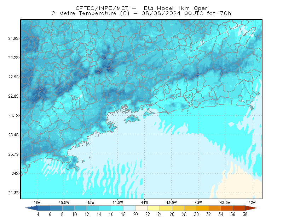Image resolution: width=283 pixels, height=218 pixels.
Task: Click the legend swatch for 4–6 °C
Action: tap(44, 208)
